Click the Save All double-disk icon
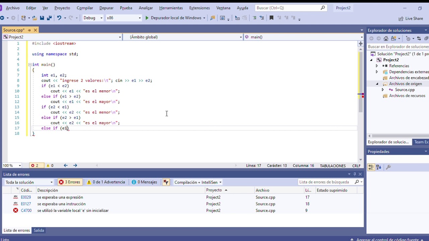Viewport: 429px width, 241px height. click(x=49, y=18)
